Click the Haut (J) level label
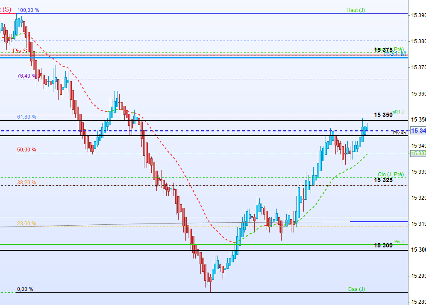 355,10
